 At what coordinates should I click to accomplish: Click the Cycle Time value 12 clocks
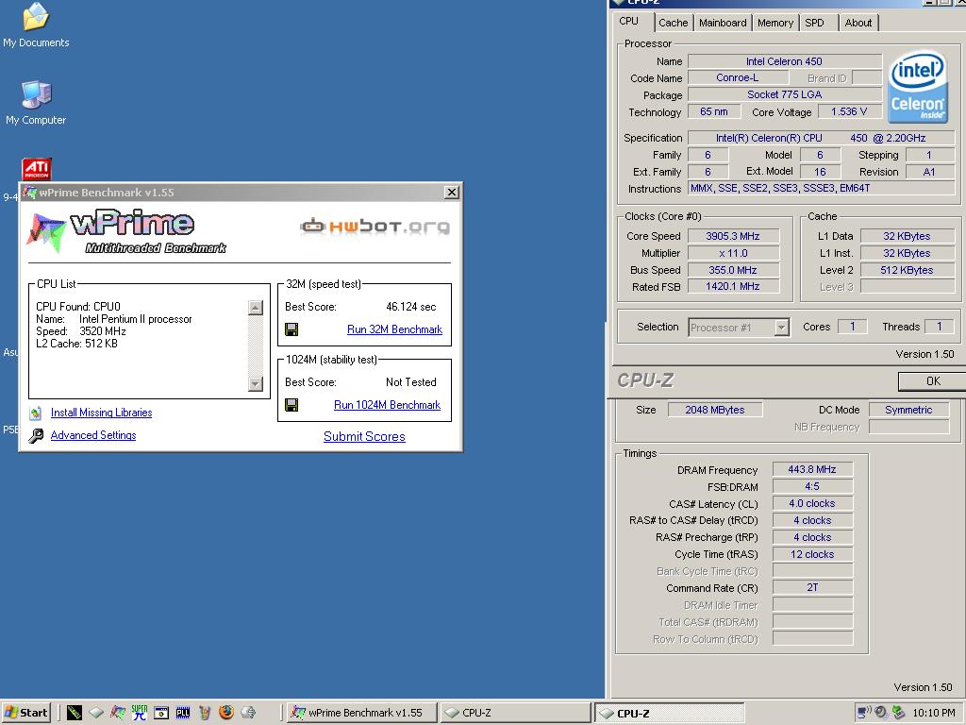812,554
